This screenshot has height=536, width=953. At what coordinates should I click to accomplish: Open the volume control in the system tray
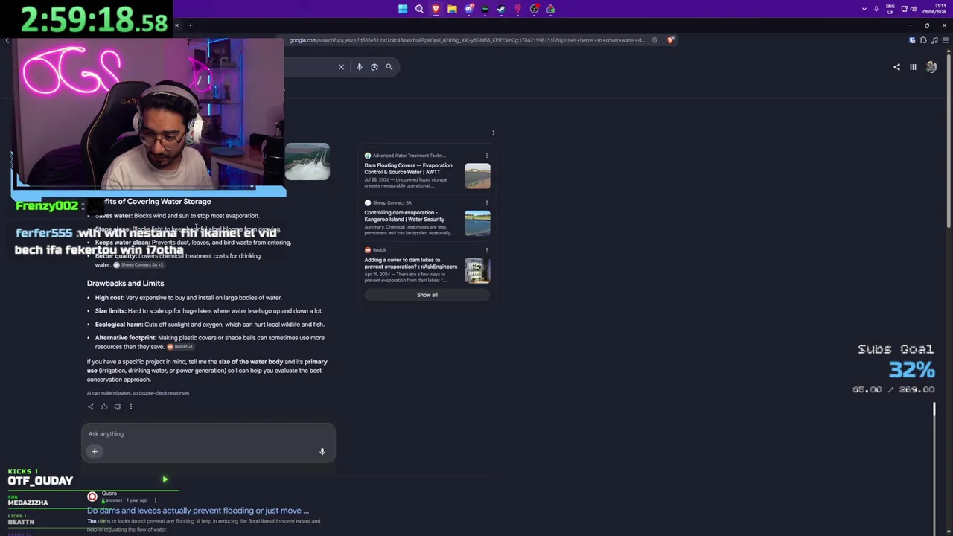913,9
